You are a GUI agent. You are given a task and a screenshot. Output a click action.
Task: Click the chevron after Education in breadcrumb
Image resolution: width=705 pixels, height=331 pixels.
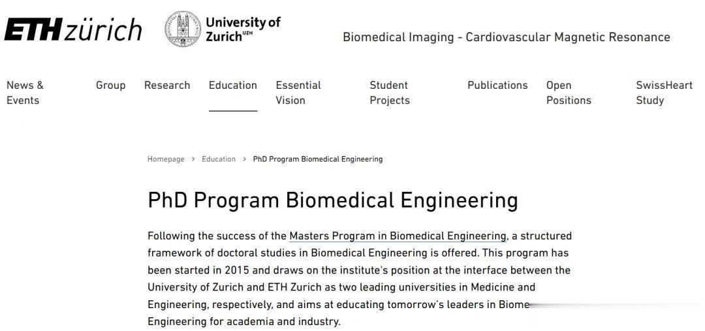[244, 159]
